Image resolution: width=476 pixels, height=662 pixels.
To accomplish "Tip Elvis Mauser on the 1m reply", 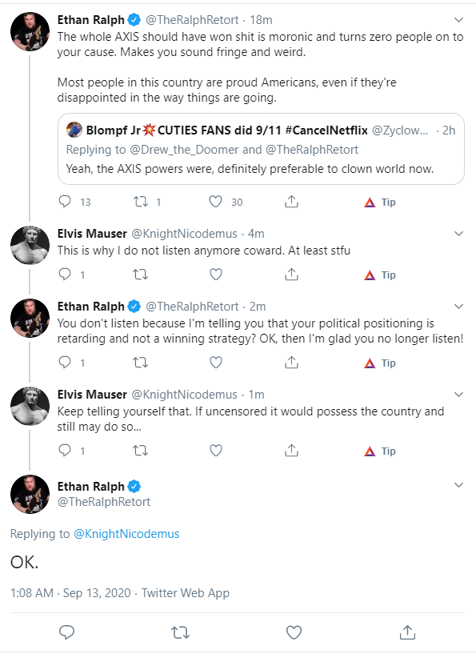I will (380, 451).
